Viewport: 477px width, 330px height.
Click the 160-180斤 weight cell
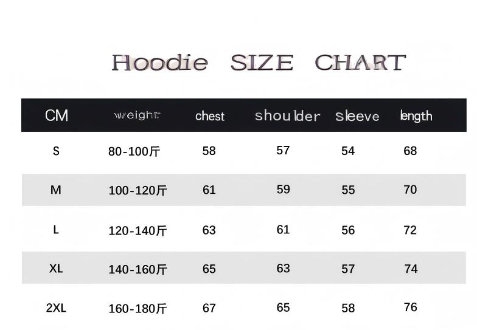pos(138,309)
